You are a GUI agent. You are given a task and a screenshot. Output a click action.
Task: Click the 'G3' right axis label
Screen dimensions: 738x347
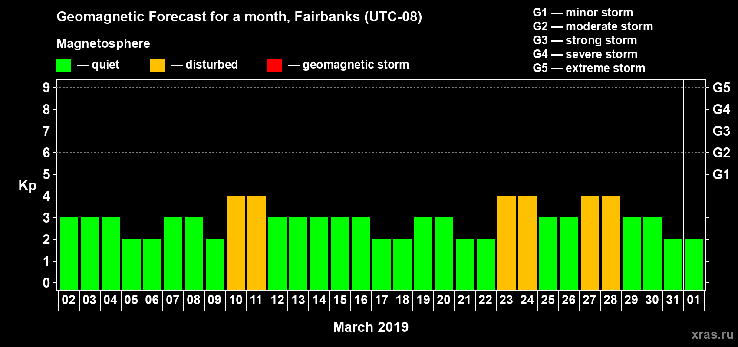(x=722, y=131)
